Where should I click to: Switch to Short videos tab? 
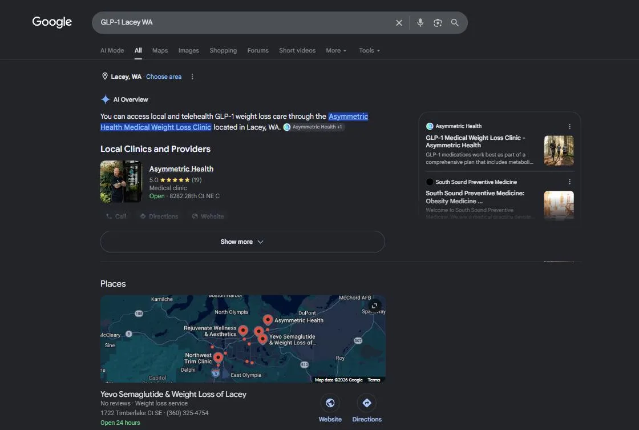point(297,51)
